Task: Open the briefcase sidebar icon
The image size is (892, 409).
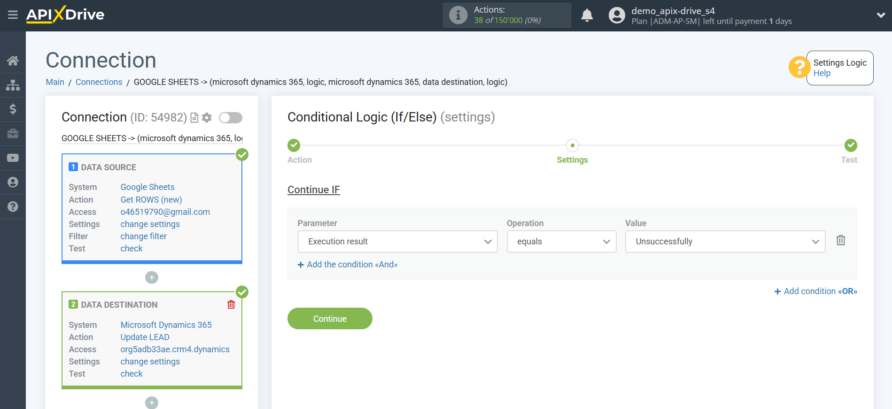Action: point(13,134)
